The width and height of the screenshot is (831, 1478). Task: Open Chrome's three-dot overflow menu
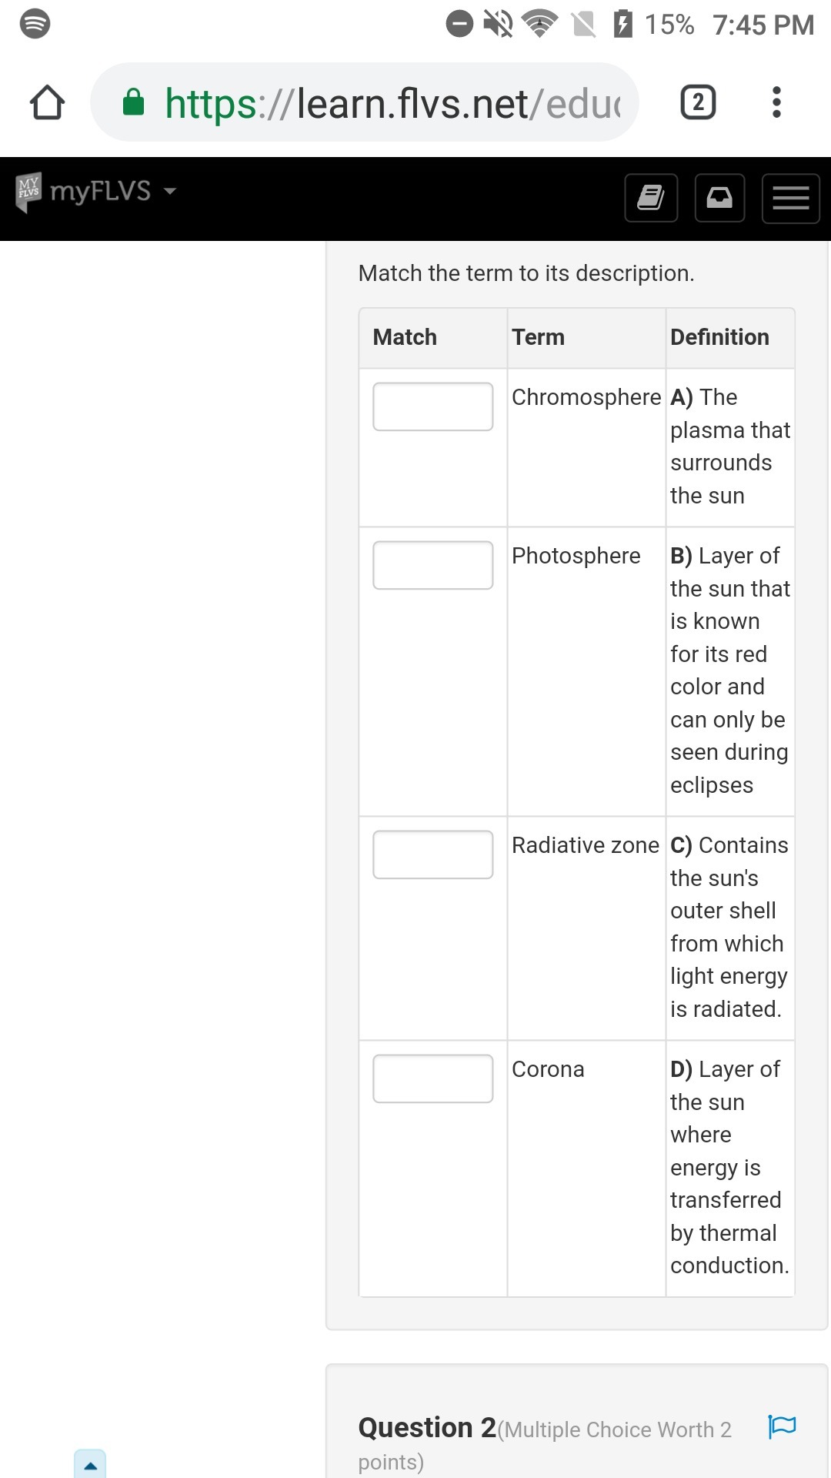[776, 102]
